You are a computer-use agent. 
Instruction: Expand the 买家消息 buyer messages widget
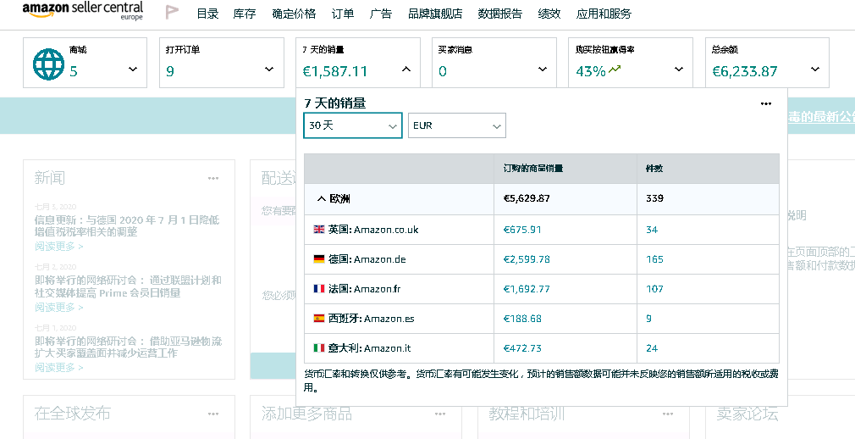(x=542, y=69)
